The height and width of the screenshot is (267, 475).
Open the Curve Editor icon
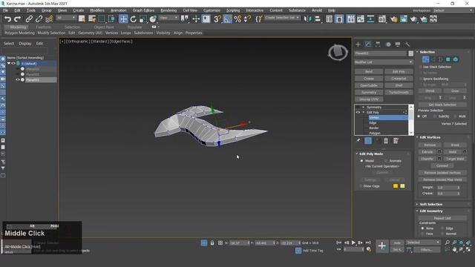click(x=361, y=19)
